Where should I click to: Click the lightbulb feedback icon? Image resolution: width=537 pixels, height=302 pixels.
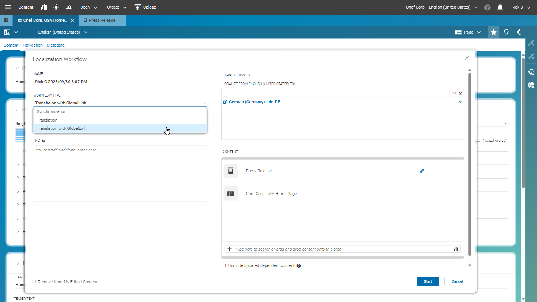coord(506,32)
